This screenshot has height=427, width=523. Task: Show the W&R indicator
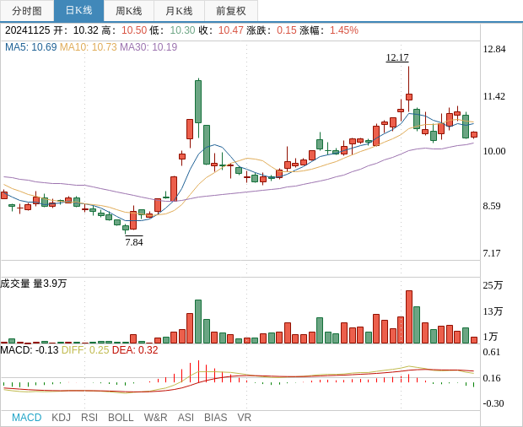155,418
